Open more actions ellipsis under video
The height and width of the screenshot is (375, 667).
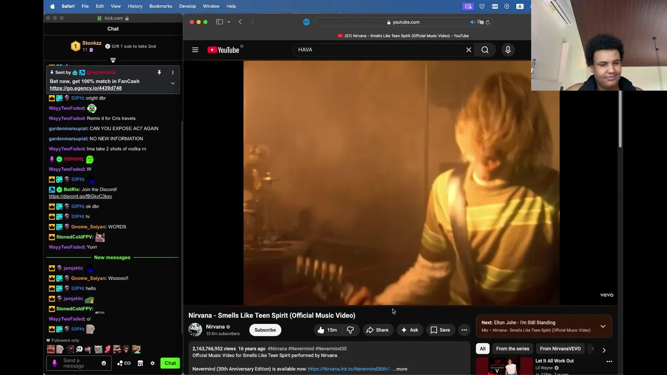[464, 330]
